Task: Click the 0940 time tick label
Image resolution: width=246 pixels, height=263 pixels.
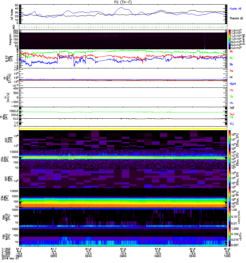Action: [x=192, y=256]
